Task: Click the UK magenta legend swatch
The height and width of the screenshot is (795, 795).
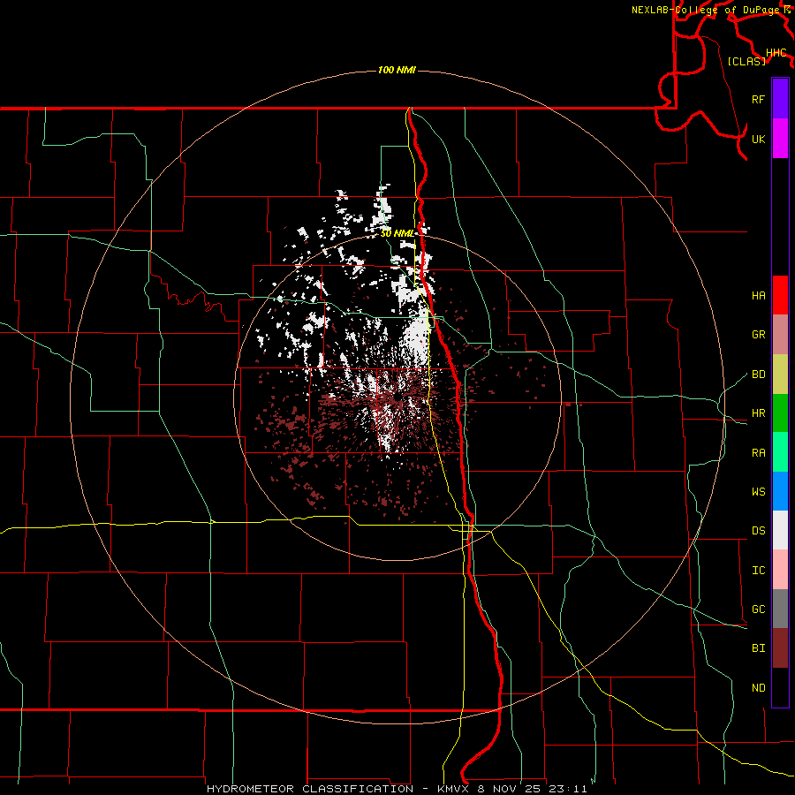Action: tap(780, 139)
